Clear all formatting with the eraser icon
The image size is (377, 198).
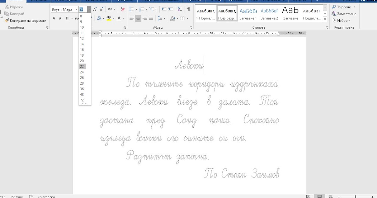(123, 9)
